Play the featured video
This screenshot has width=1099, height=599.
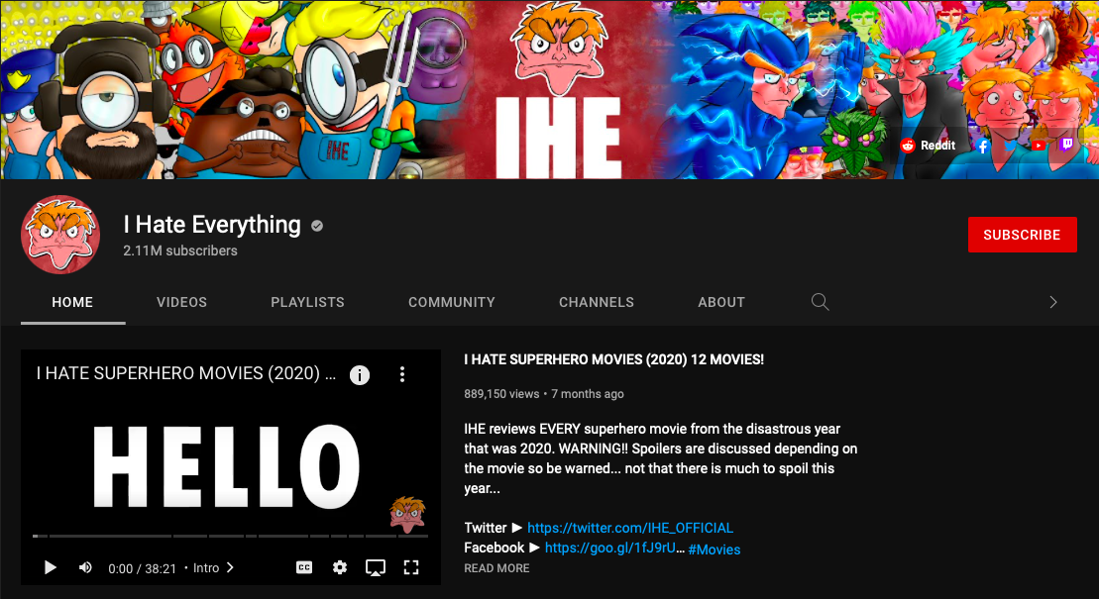pos(50,567)
